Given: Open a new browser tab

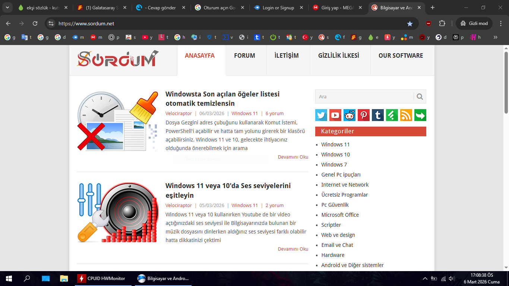Looking at the screenshot, I should [432, 7].
